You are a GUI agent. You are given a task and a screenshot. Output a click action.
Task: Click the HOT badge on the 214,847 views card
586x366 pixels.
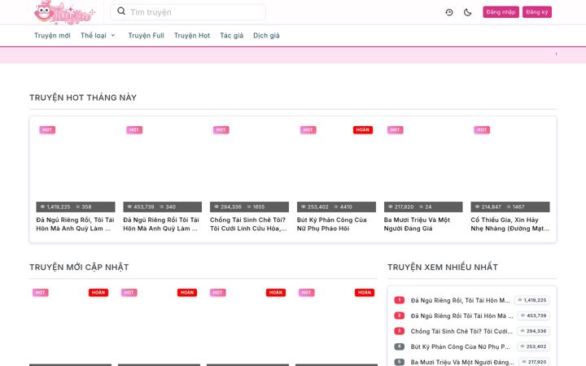coord(482,130)
